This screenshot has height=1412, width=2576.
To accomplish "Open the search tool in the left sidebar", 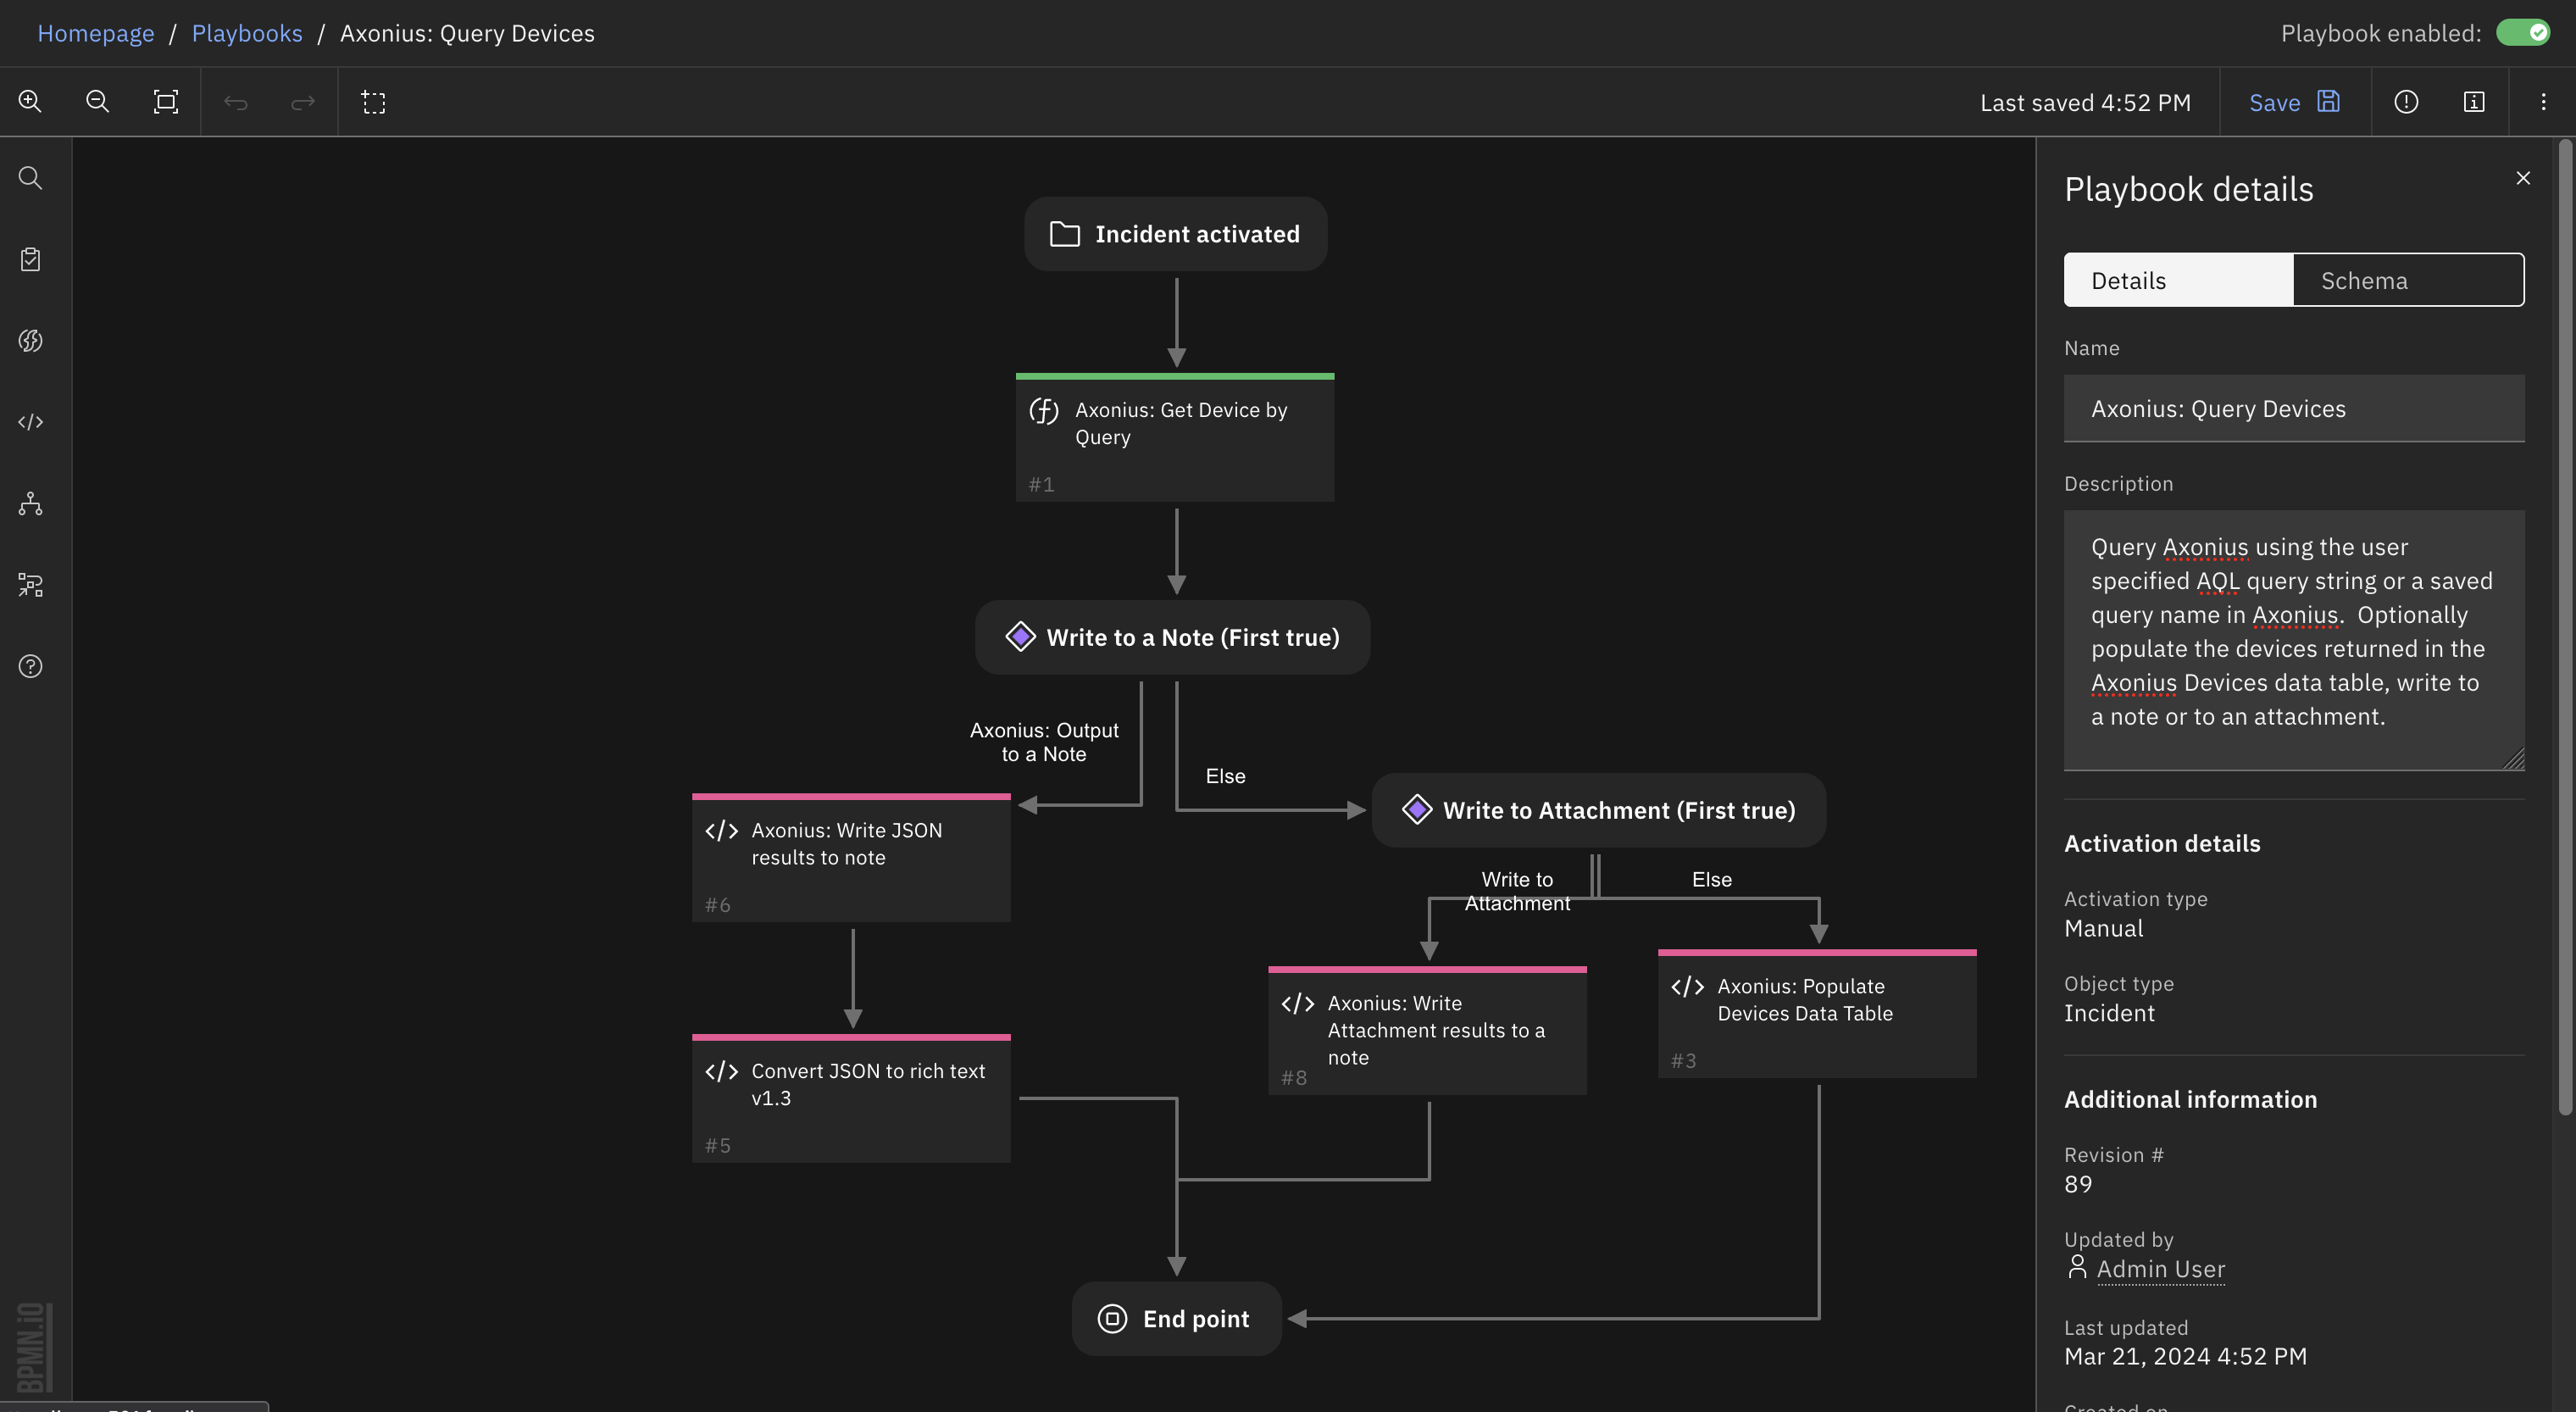I will click(30, 178).
